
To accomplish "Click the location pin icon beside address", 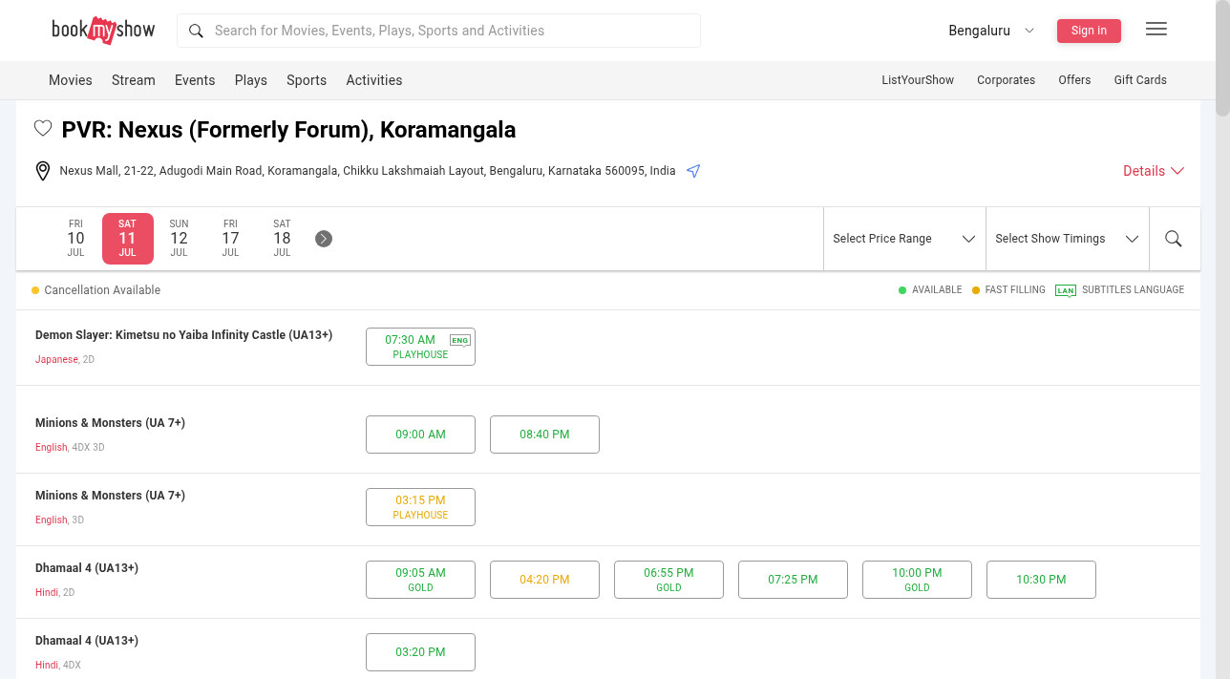I will [42, 171].
